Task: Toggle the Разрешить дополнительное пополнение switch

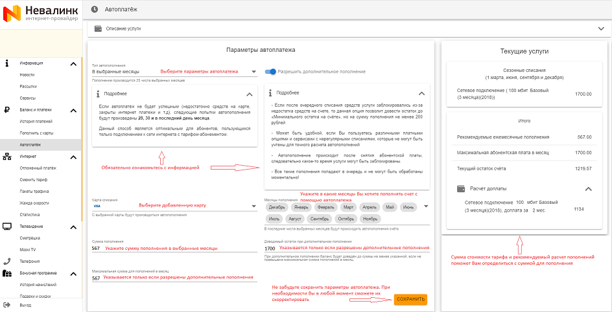Action: click(x=270, y=71)
